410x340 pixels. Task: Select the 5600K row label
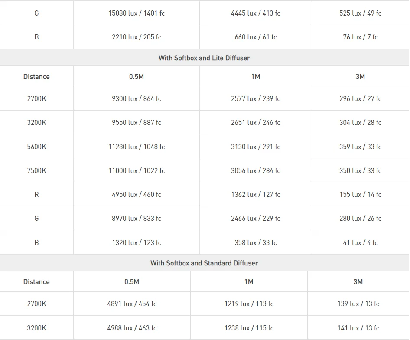coord(36,147)
